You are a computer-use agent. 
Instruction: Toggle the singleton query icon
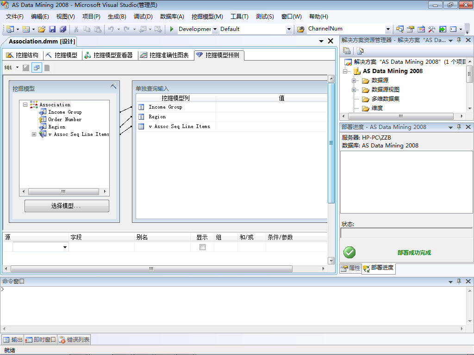[37, 67]
